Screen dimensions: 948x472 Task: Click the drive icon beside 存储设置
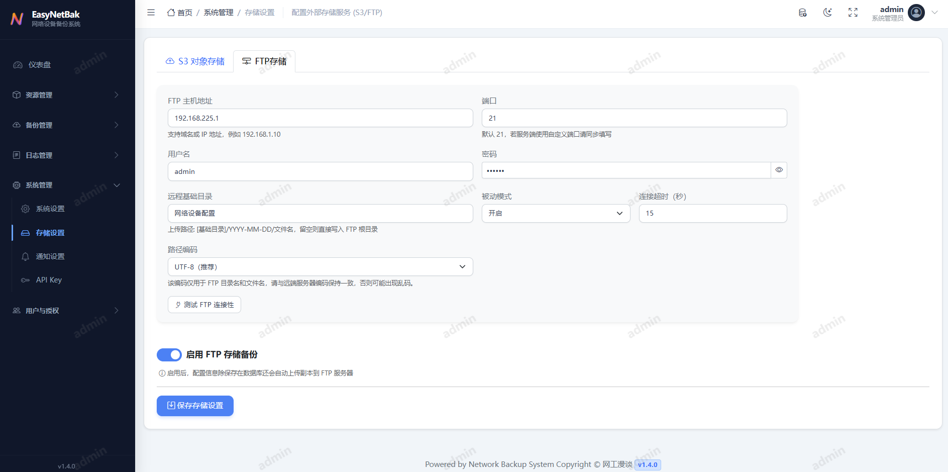click(26, 233)
